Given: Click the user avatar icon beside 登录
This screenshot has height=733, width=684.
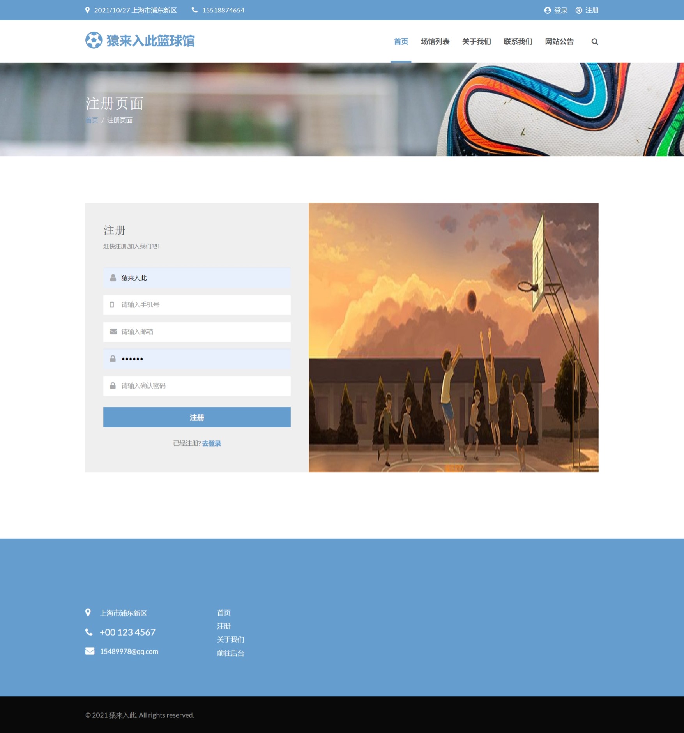Looking at the screenshot, I should [547, 11].
